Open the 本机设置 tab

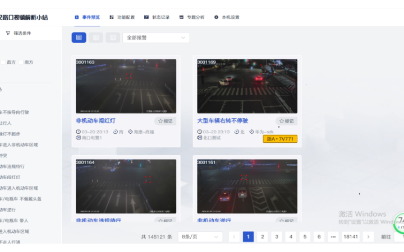(x=227, y=17)
